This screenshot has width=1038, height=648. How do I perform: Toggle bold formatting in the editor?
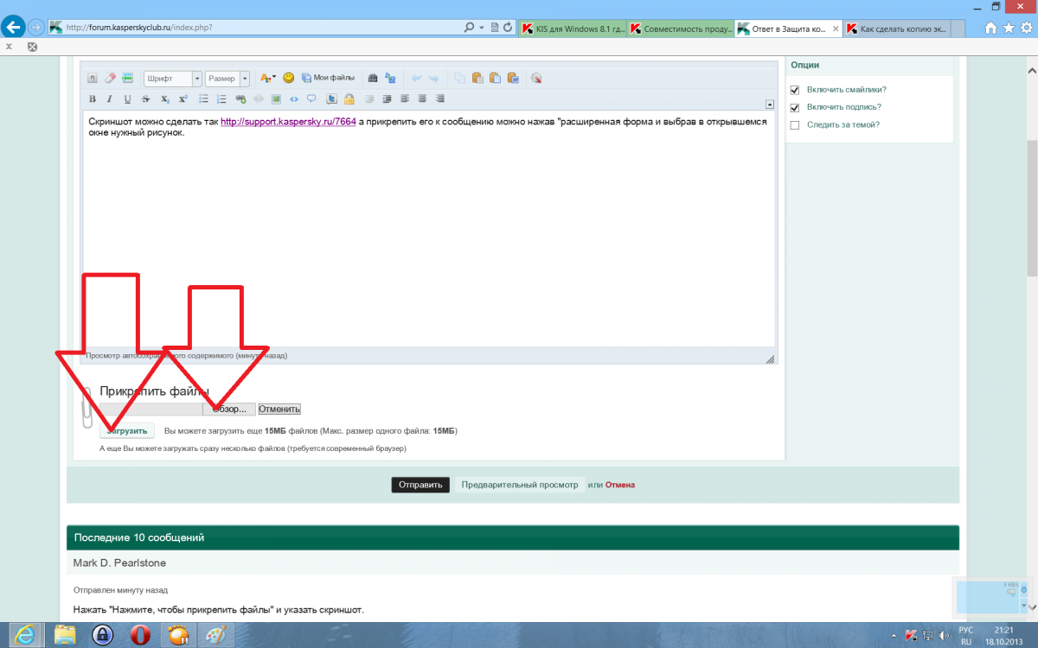click(93, 99)
